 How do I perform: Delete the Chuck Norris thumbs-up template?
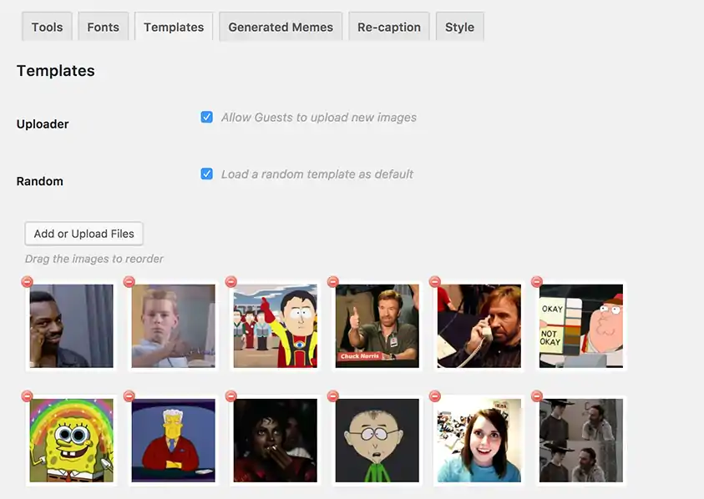(332, 282)
